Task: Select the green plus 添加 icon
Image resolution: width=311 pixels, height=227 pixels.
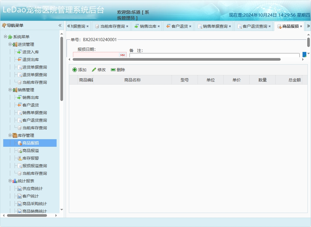Action: point(75,70)
